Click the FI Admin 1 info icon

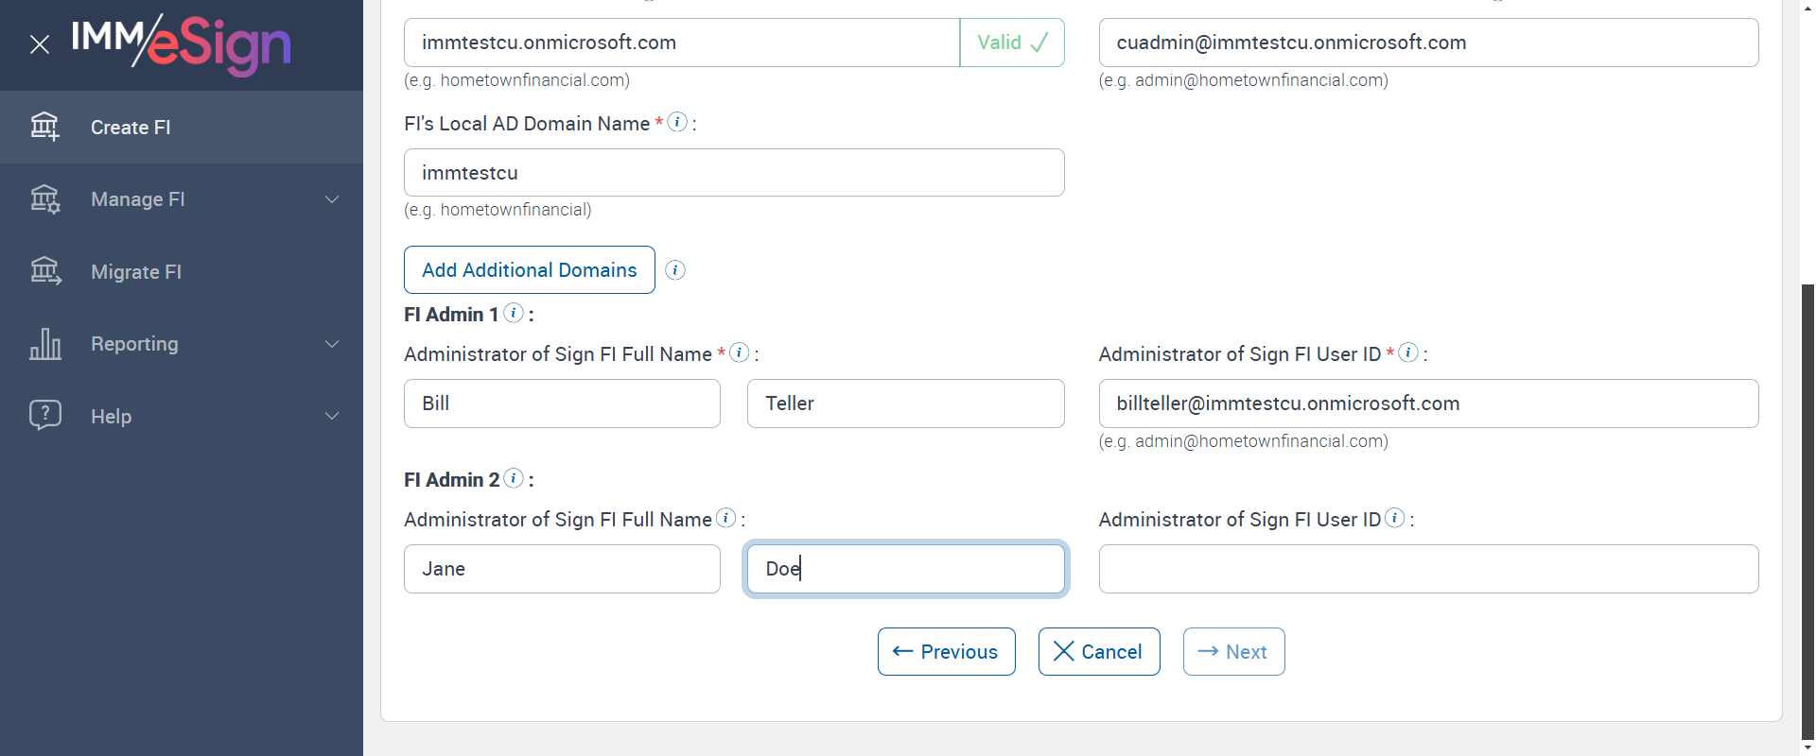[x=514, y=313]
